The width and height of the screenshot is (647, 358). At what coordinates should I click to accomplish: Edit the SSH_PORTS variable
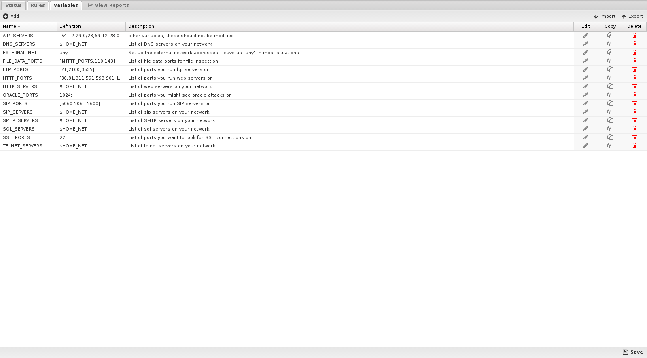coord(585,137)
